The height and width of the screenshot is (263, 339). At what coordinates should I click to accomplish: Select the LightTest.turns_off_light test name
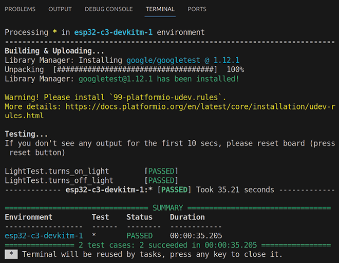pyautogui.click(x=59, y=180)
